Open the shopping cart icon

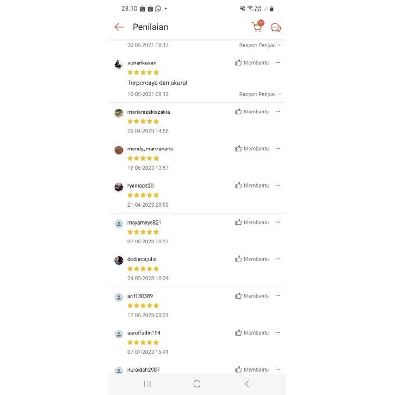click(x=257, y=27)
